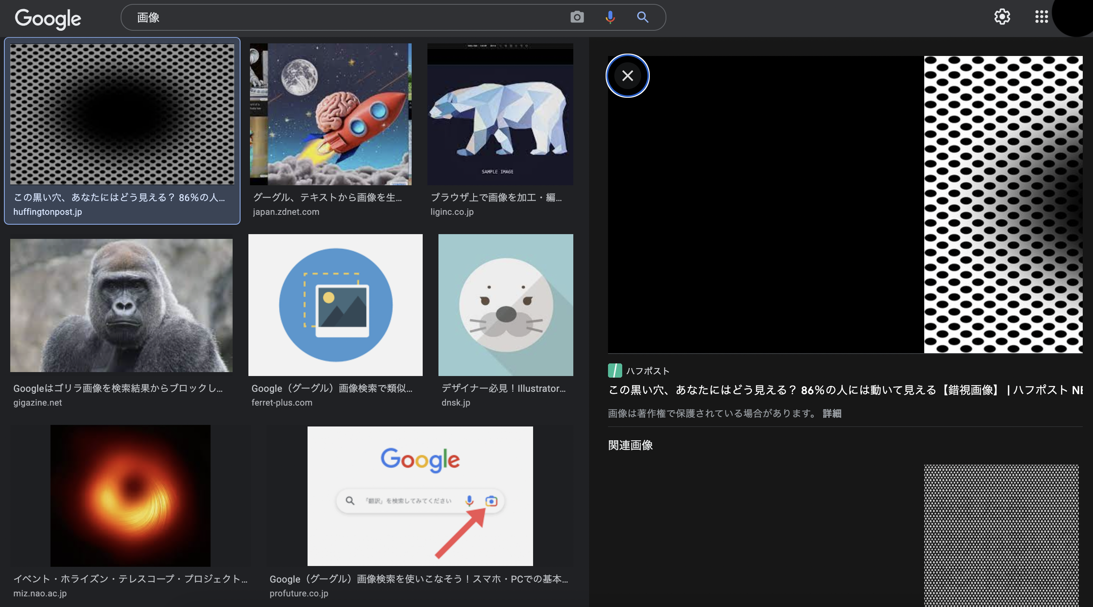
Task: Open the 詳細 copyright details link
Action: pos(832,413)
